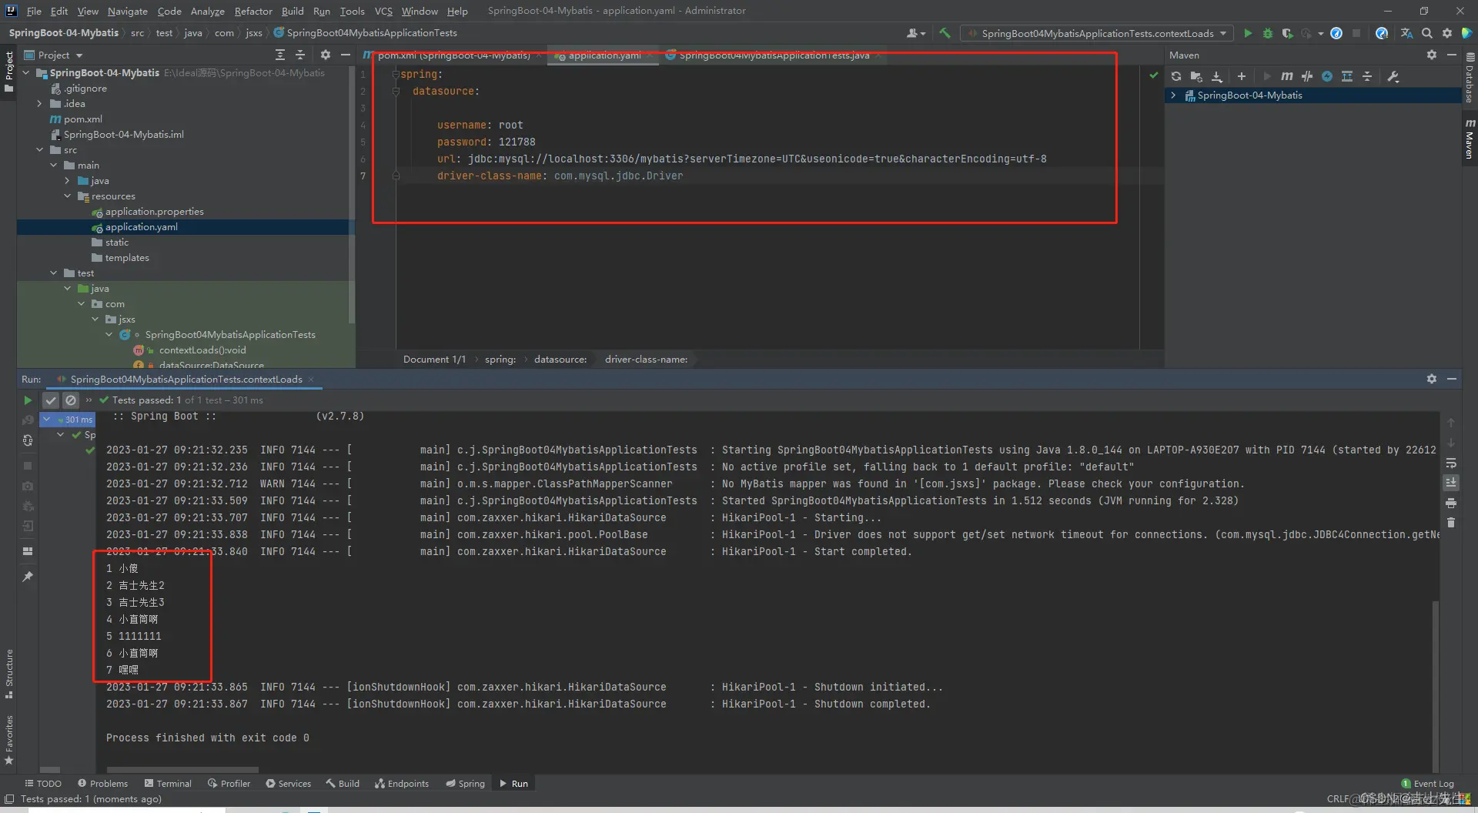Start debugging with the bug icon

coord(1268,33)
